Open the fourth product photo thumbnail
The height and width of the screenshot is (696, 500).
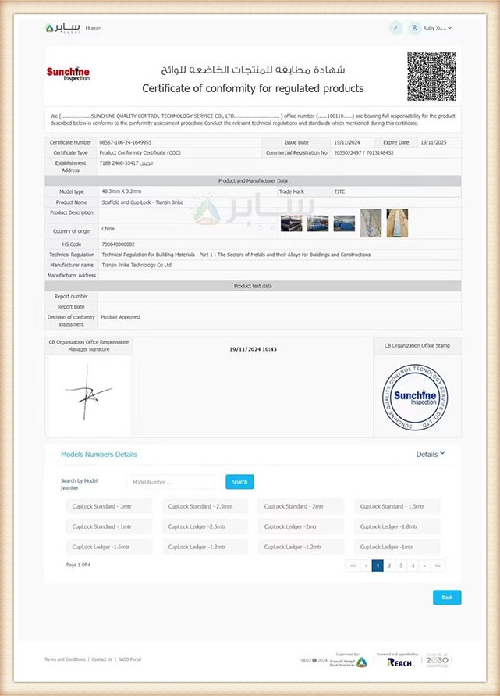(371, 223)
